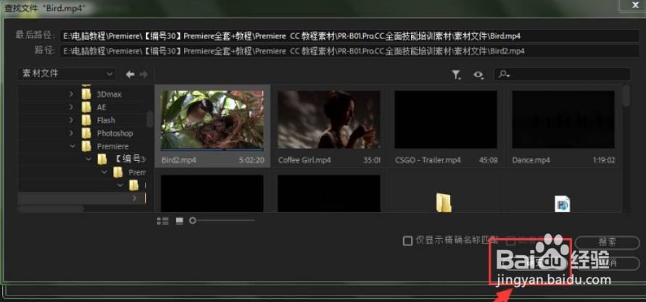This screenshot has width=646, height=302.
Task: Open the file type filter funnel icon
Action: [x=456, y=75]
